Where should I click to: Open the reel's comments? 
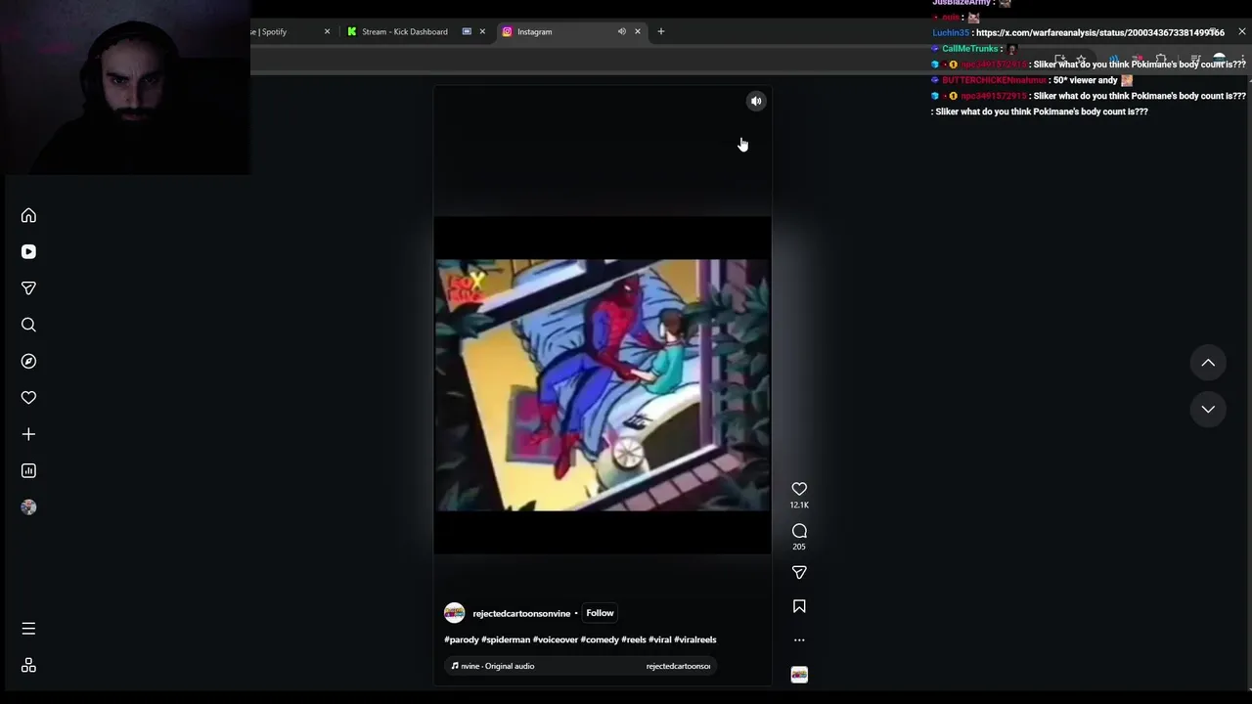point(799,531)
